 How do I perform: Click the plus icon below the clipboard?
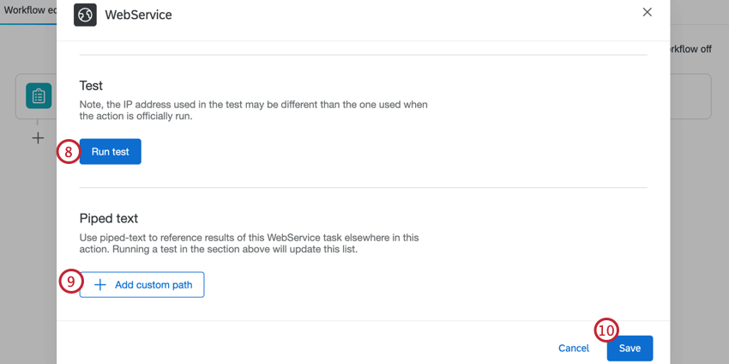point(38,137)
